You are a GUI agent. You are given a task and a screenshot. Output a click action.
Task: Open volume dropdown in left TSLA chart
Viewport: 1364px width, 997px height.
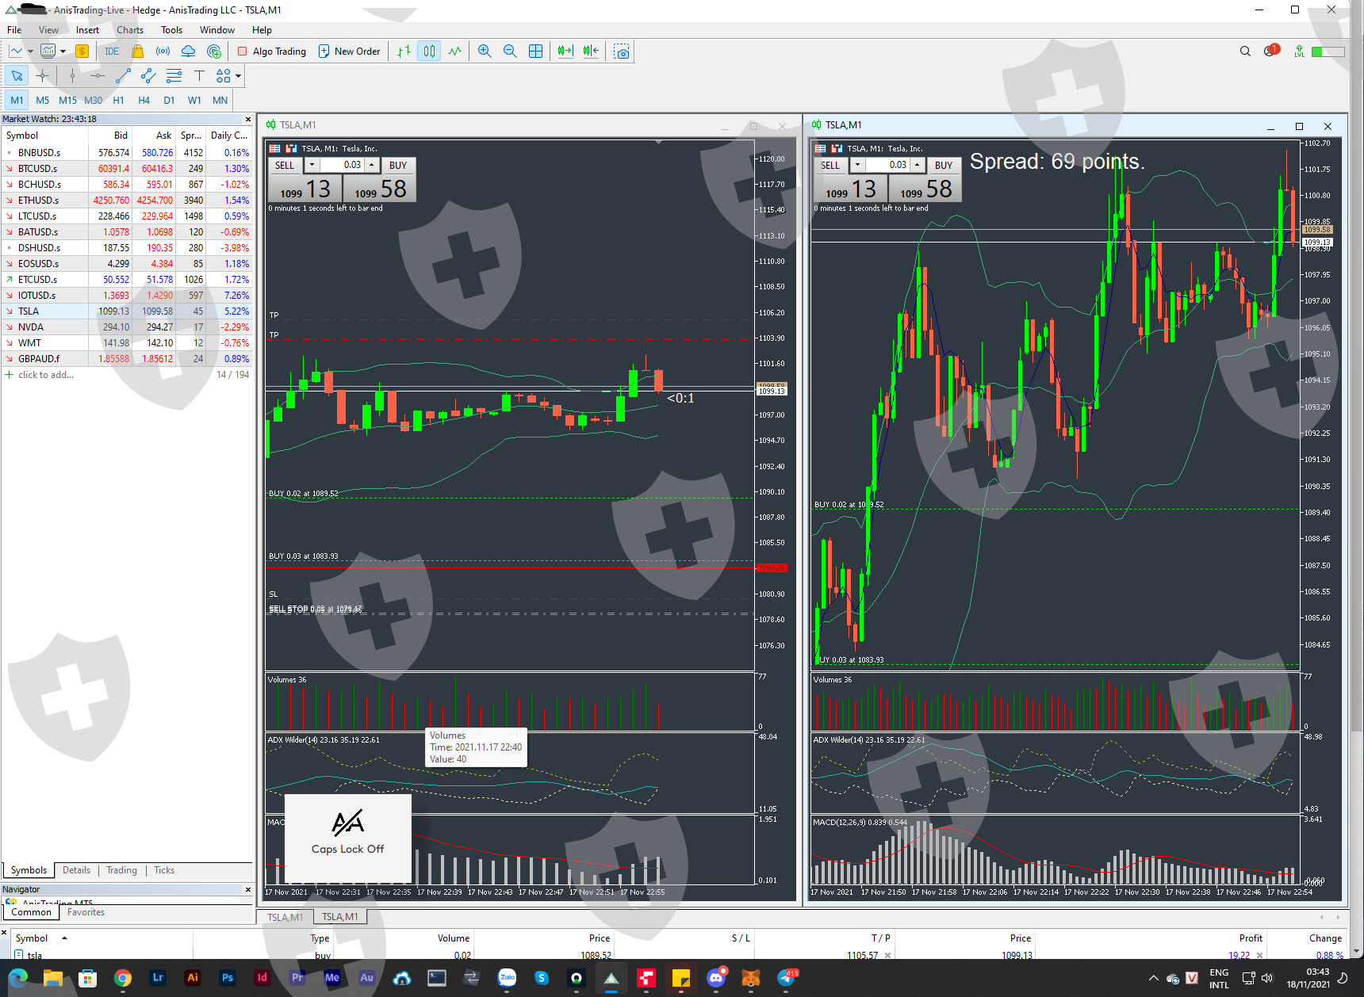(x=312, y=165)
